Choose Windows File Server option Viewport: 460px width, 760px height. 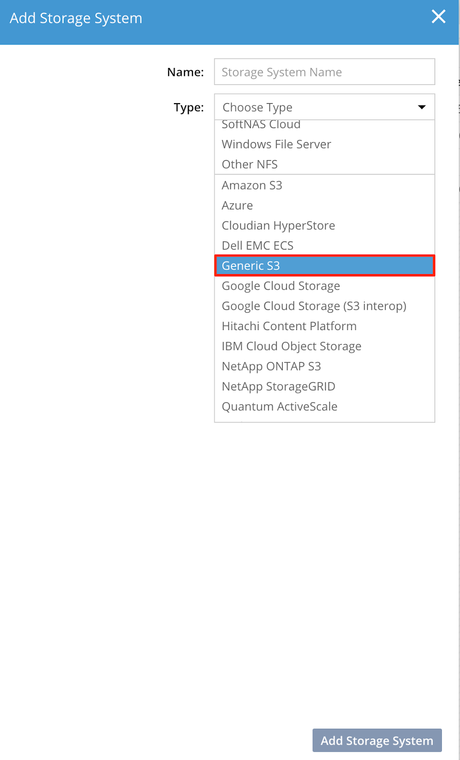276,144
